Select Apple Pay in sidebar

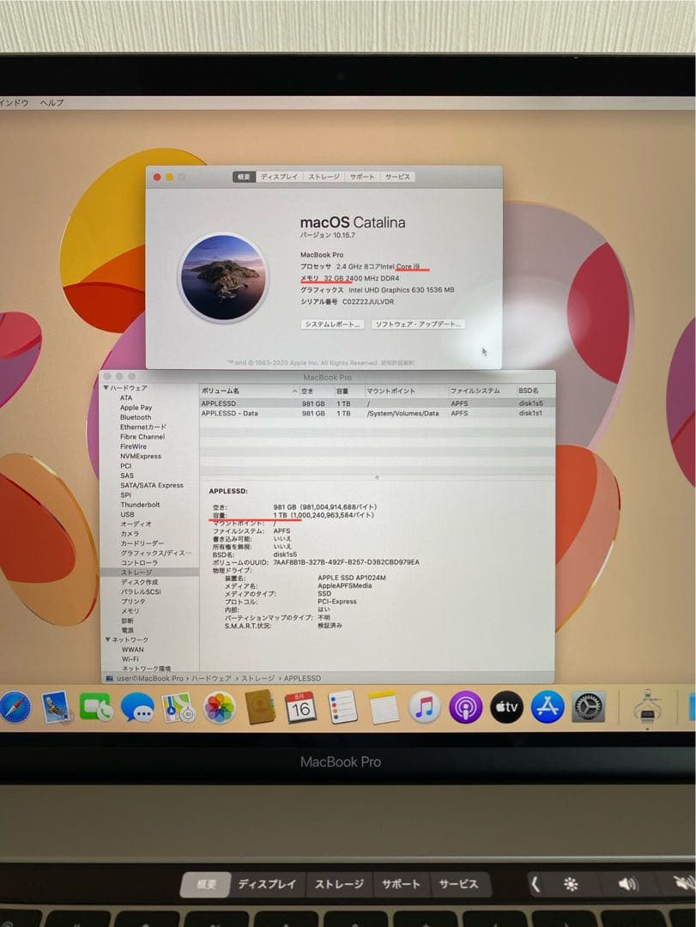(x=136, y=408)
